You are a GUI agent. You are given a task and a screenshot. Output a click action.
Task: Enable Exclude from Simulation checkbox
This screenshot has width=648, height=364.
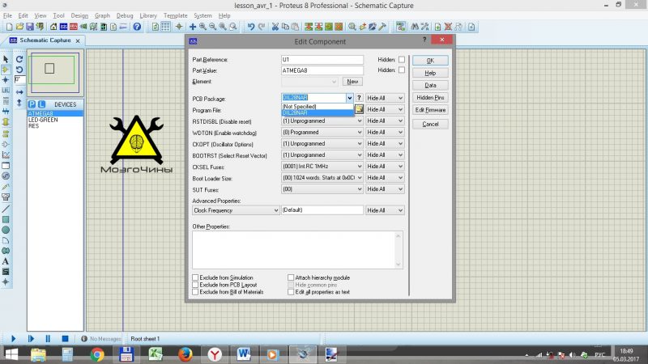click(195, 277)
